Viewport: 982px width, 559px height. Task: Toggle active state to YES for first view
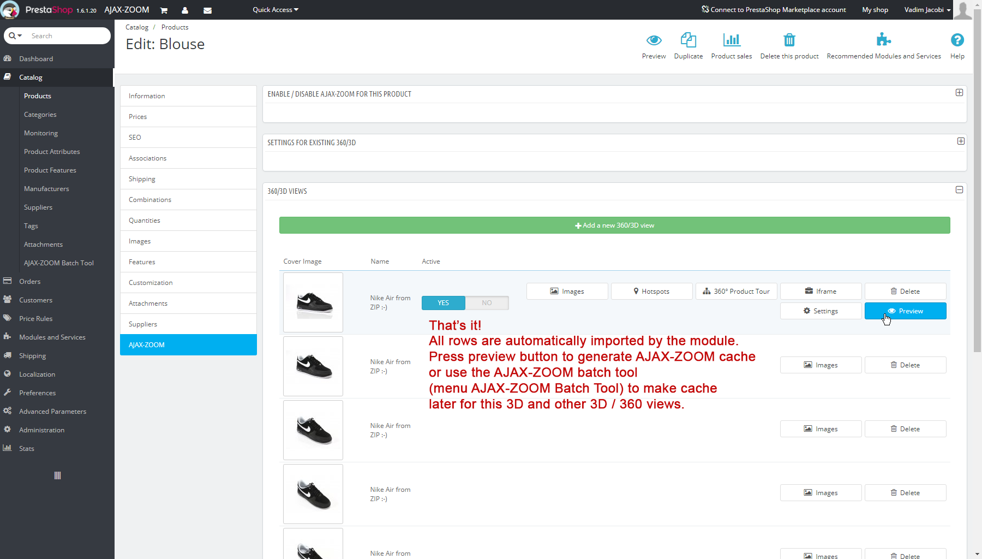(444, 303)
